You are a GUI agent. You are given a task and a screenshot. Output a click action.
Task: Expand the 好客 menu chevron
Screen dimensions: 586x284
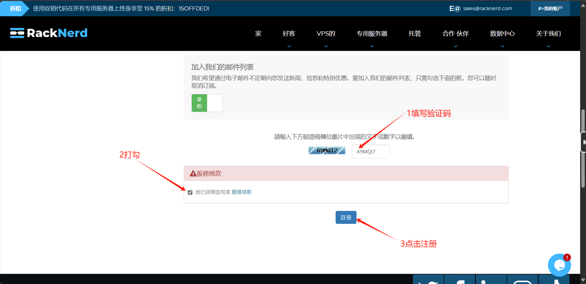pyautogui.click(x=289, y=47)
